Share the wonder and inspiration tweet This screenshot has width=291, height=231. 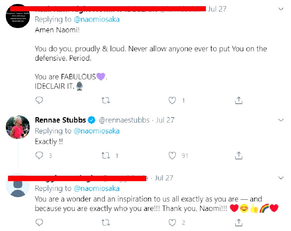[239, 222]
